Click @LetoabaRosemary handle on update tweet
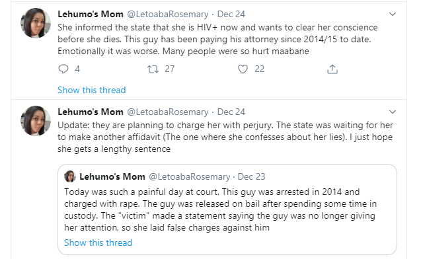This screenshot has width=421, height=259. pyautogui.click(x=168, y=112)
